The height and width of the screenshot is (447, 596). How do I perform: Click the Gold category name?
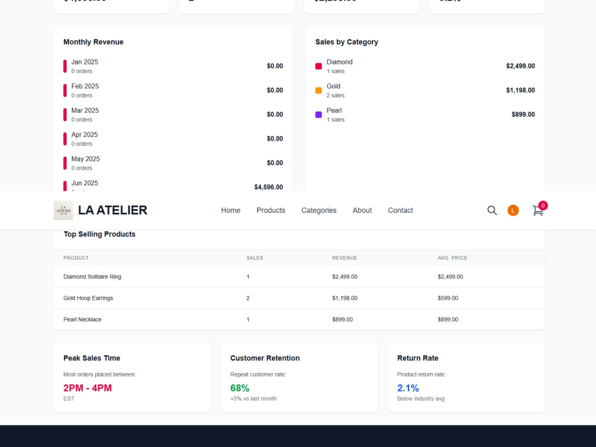coord(333,86)
